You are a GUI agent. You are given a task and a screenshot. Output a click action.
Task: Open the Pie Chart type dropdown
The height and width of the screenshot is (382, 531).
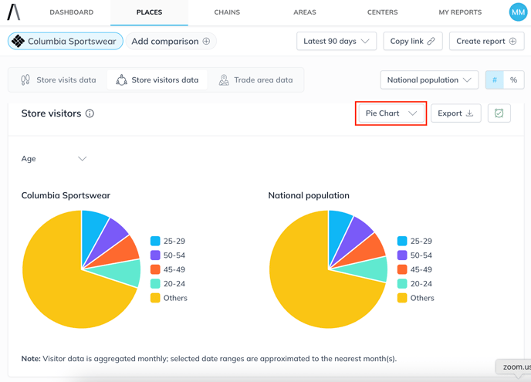coord(391,113)
